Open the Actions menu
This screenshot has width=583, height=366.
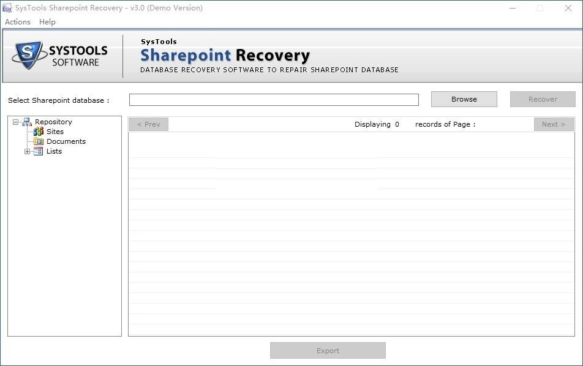[18, 22]
